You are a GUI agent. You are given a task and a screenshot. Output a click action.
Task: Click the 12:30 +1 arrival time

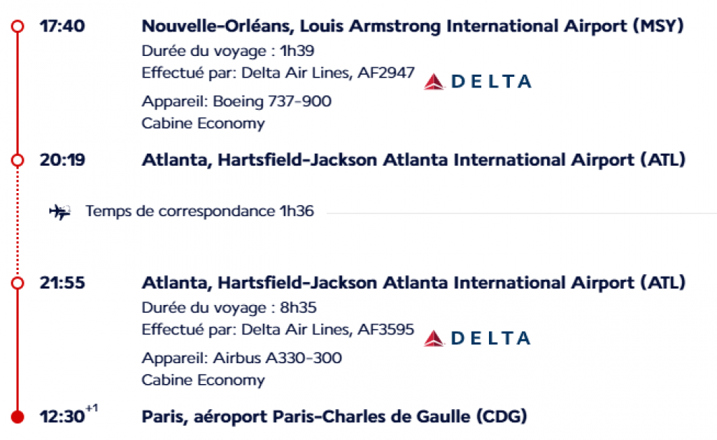coord(65,416)
